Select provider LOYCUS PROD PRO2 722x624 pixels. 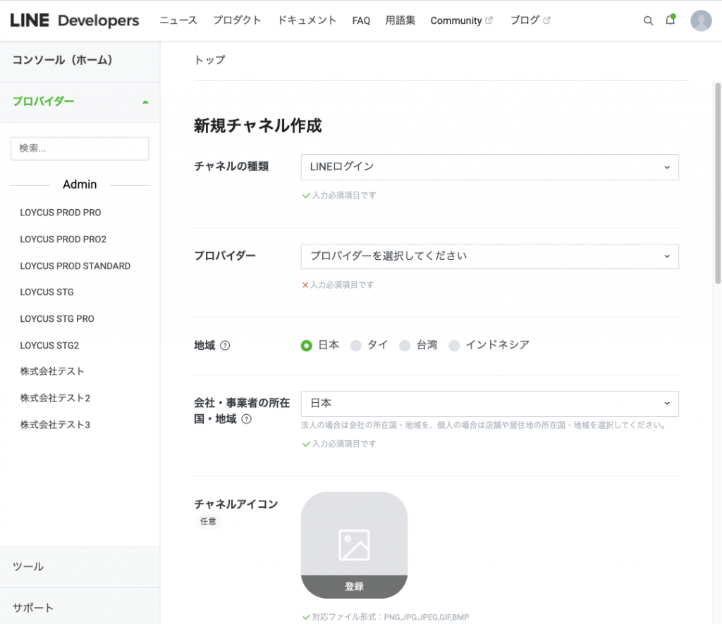pos(63,239)
